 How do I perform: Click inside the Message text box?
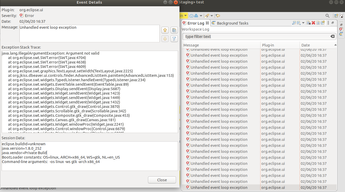[89, 33]
